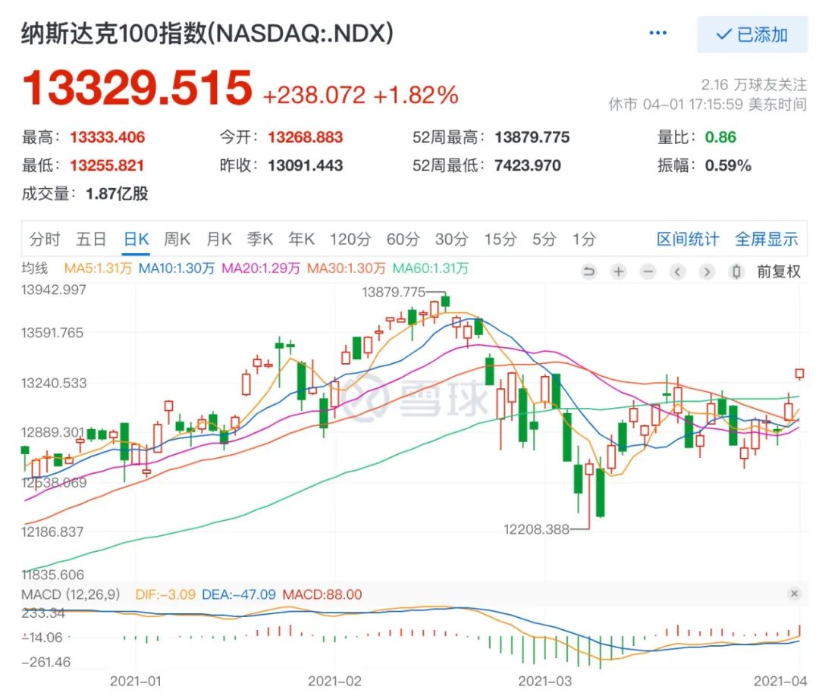The image size is (819, 699).
Task: Click the 最低 value 13255.821
Action: [107, 165]
